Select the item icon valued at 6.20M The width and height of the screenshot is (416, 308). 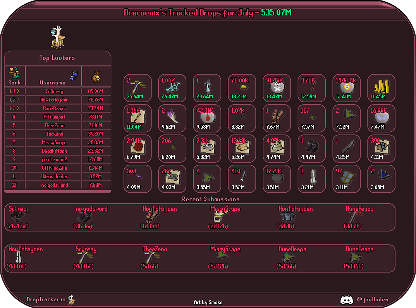[174, 147]
